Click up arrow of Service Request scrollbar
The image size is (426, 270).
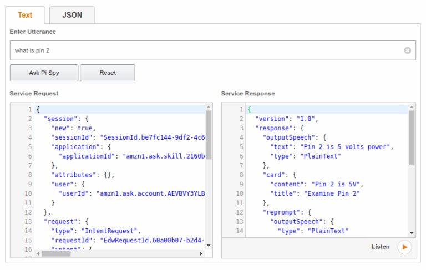209,106
